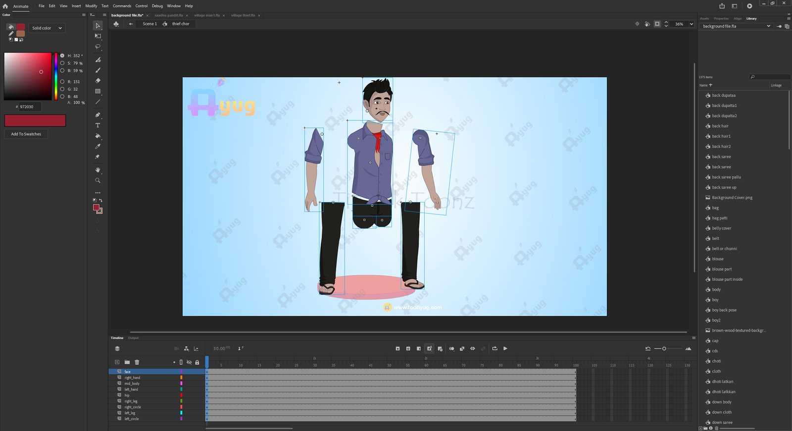Screen dimensions: 792x431
Task: Click Scene 1 in the breadcrumb
Action: (x=149, y=24)
